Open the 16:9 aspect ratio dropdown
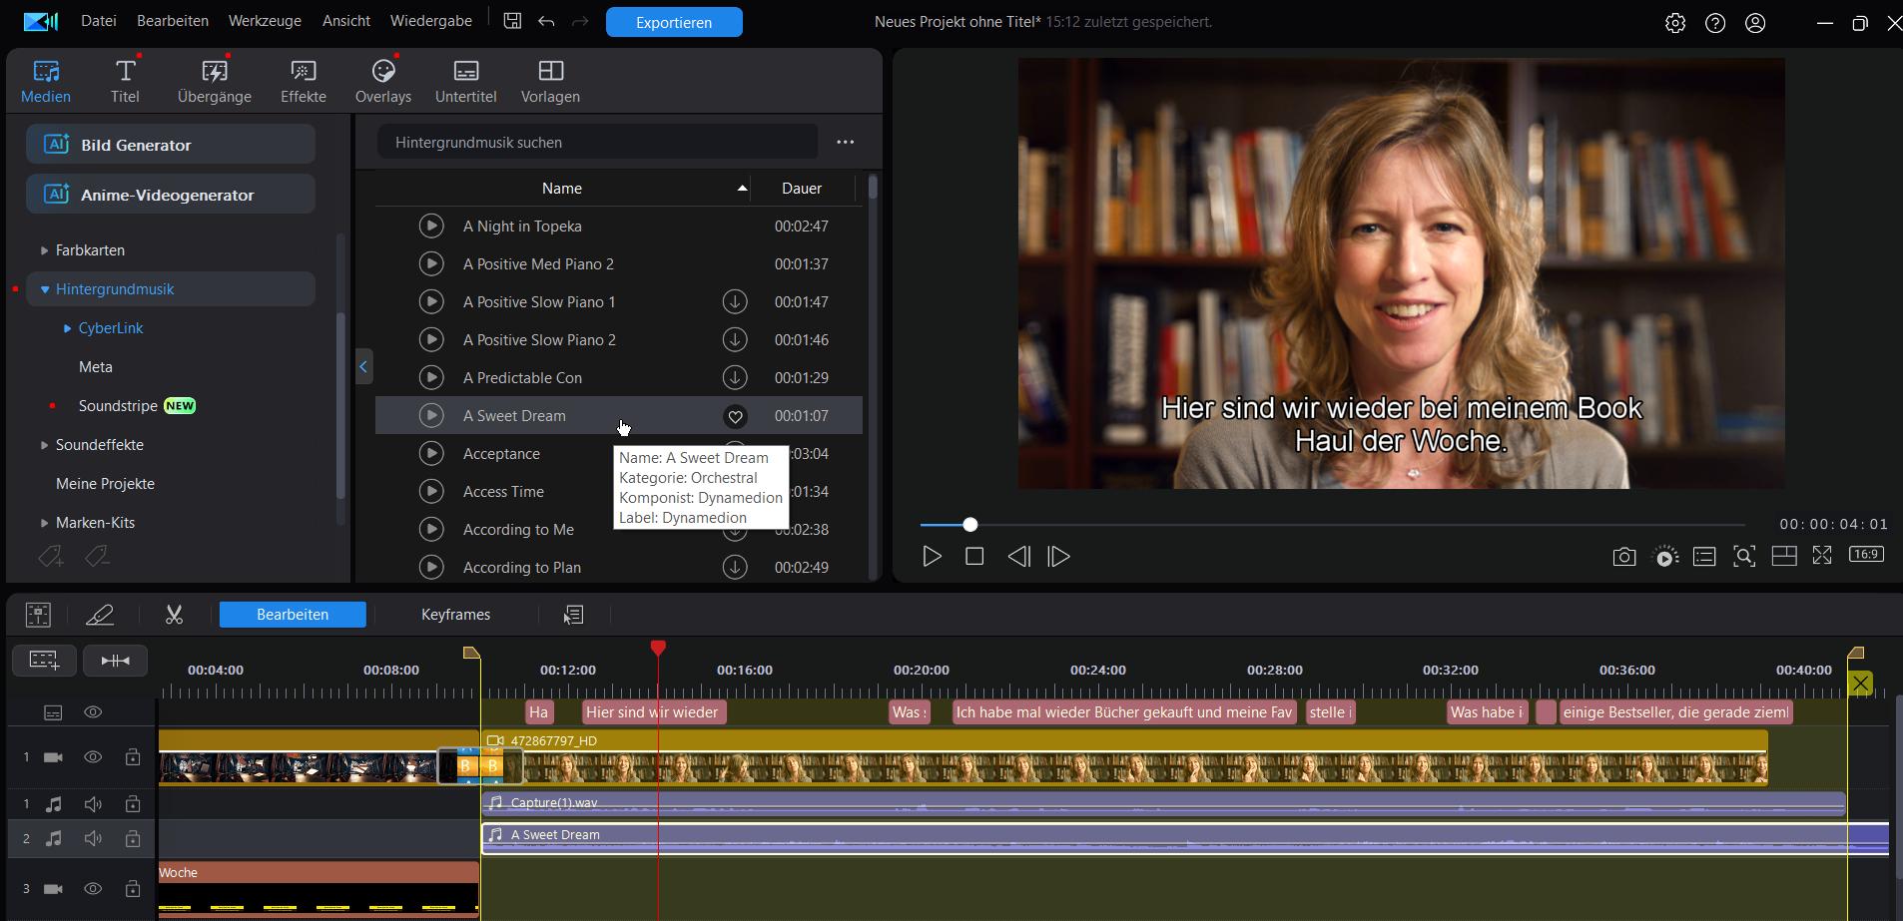This screenshot has height=921, width=1903. click(x=1865, y=555)
